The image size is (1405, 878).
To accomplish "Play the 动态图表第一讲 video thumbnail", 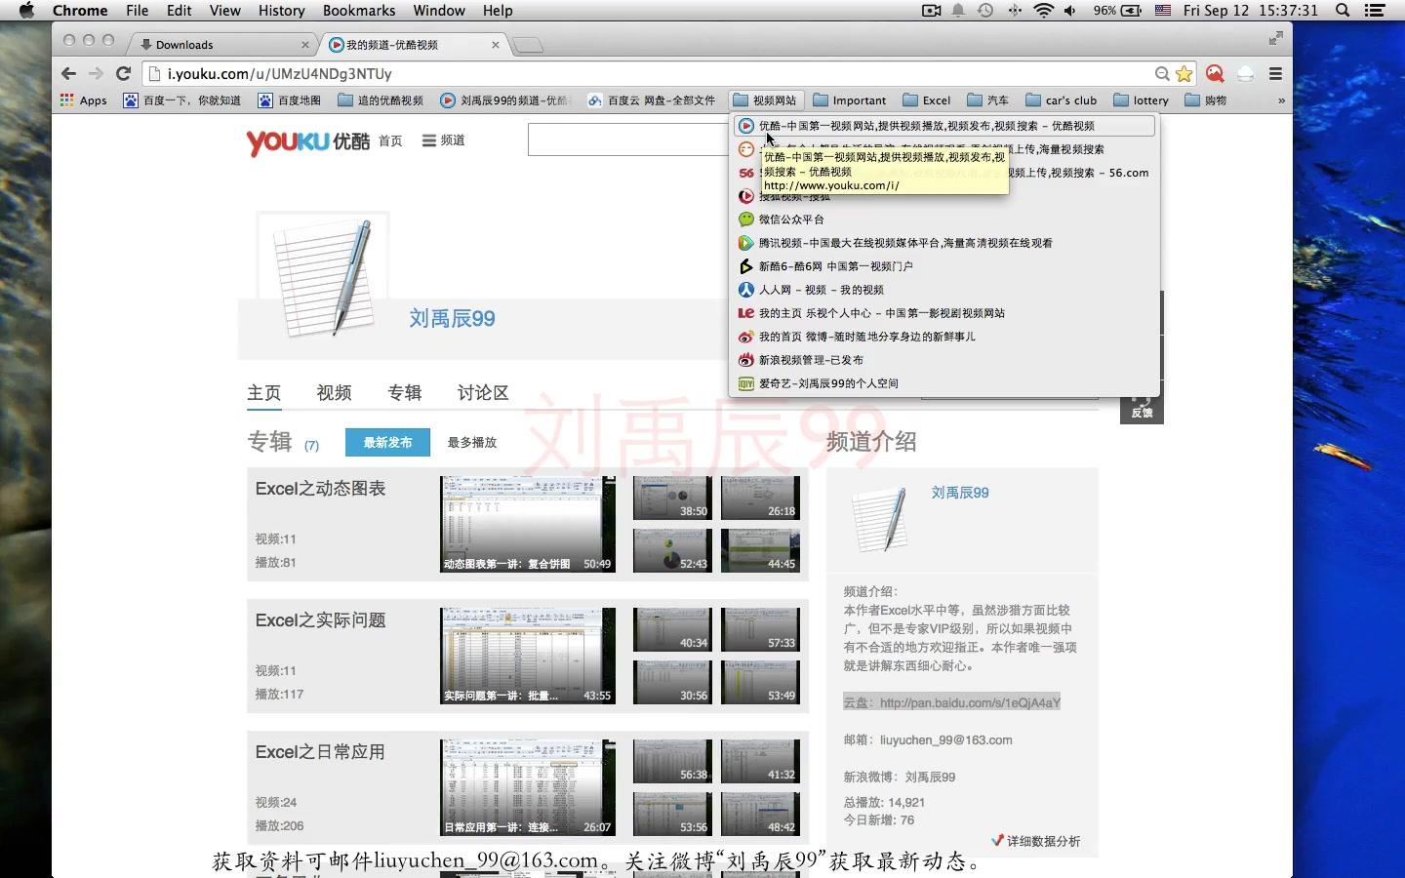I will pyautogui.click(x=528, y=524).
